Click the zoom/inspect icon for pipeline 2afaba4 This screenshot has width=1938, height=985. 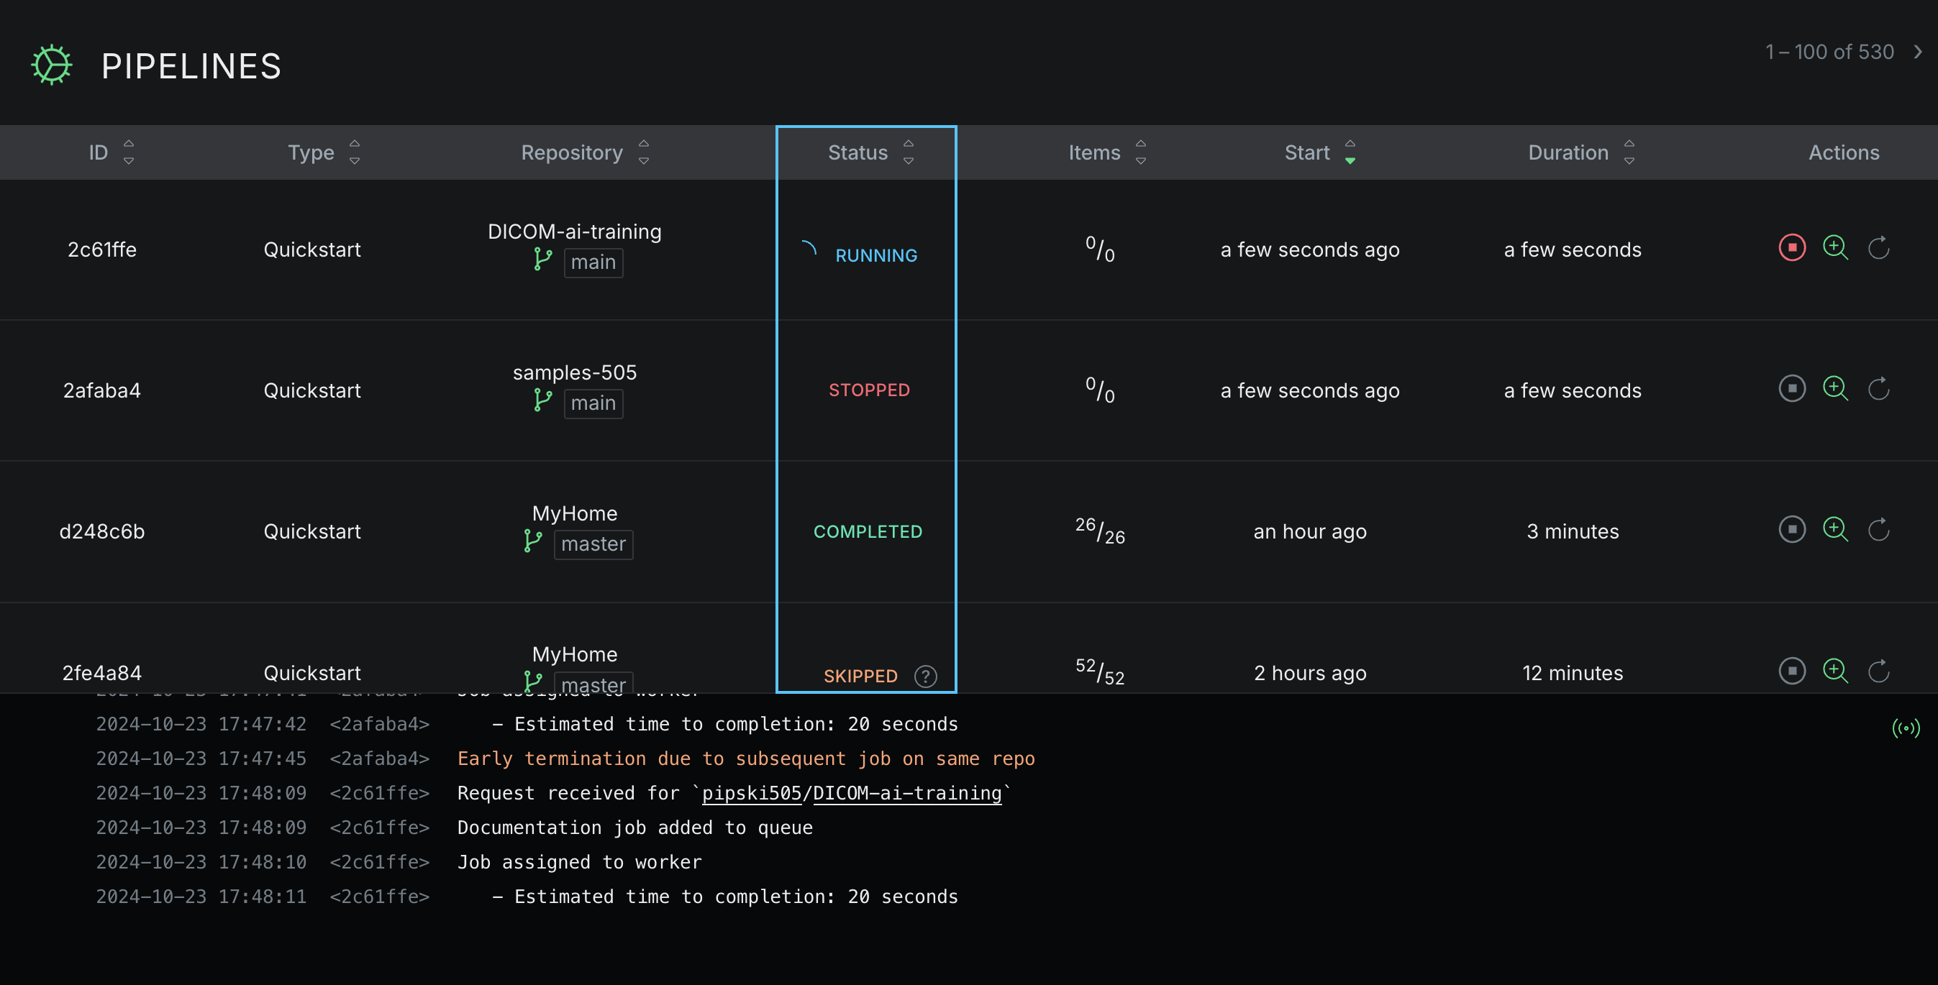(1835, 390)
